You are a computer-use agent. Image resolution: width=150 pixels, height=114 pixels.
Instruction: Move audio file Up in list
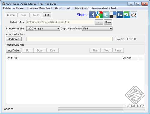point(28,50)
